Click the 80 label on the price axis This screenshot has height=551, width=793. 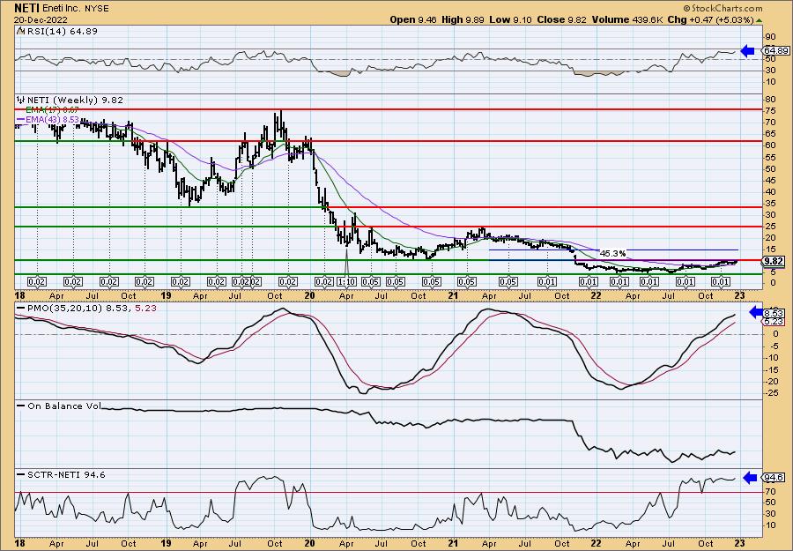(x=770, y=99)
